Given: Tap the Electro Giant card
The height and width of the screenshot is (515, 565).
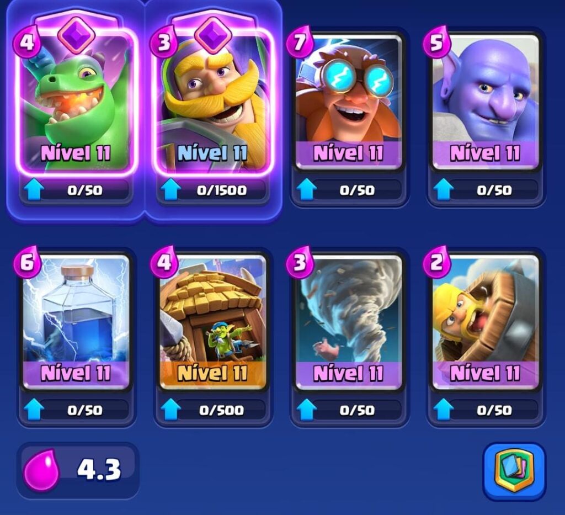Looking at the screenshot, I should click(349, 102).
